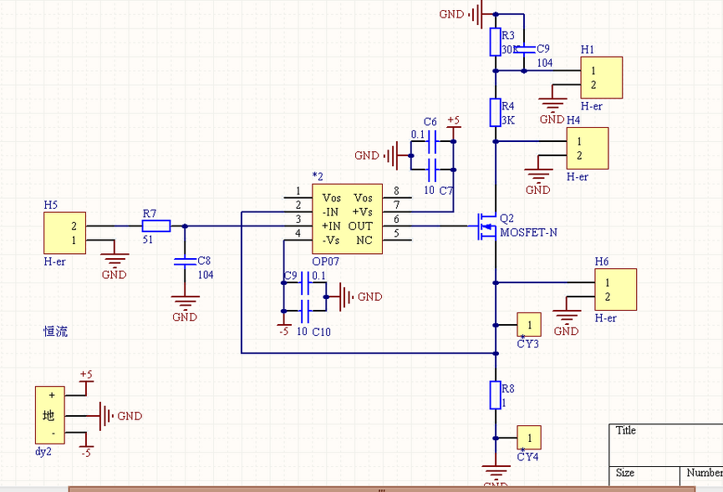This screenshot has height=492, width=723.
Task: Select resistor R8 symbol
Action: point(495,395)
